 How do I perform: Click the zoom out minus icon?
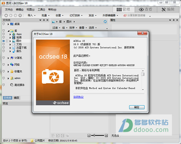[x=89, y=136]
